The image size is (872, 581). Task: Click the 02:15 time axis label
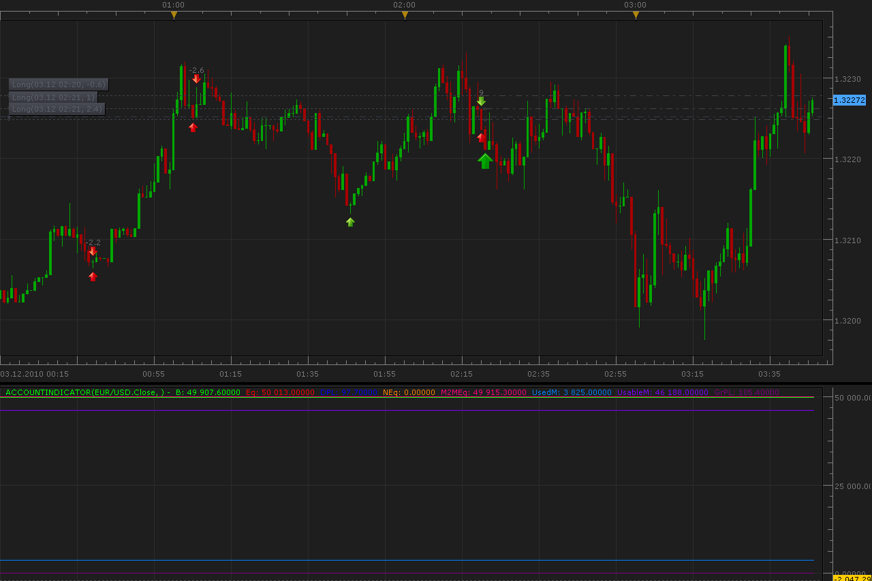coord(461,374)
